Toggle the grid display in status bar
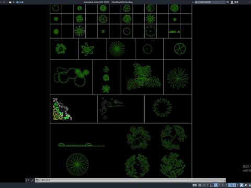The width and height of the screenshot is (251, 188). (x=200, y=185)
